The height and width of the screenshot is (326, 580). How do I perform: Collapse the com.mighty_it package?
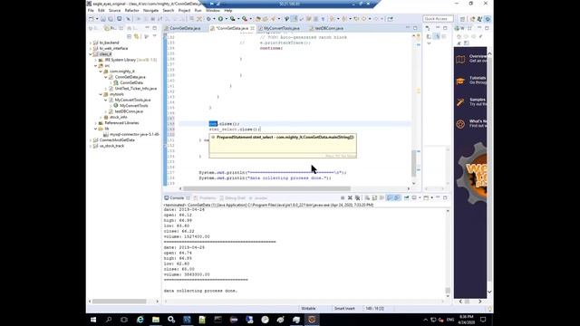coord(101,72)
